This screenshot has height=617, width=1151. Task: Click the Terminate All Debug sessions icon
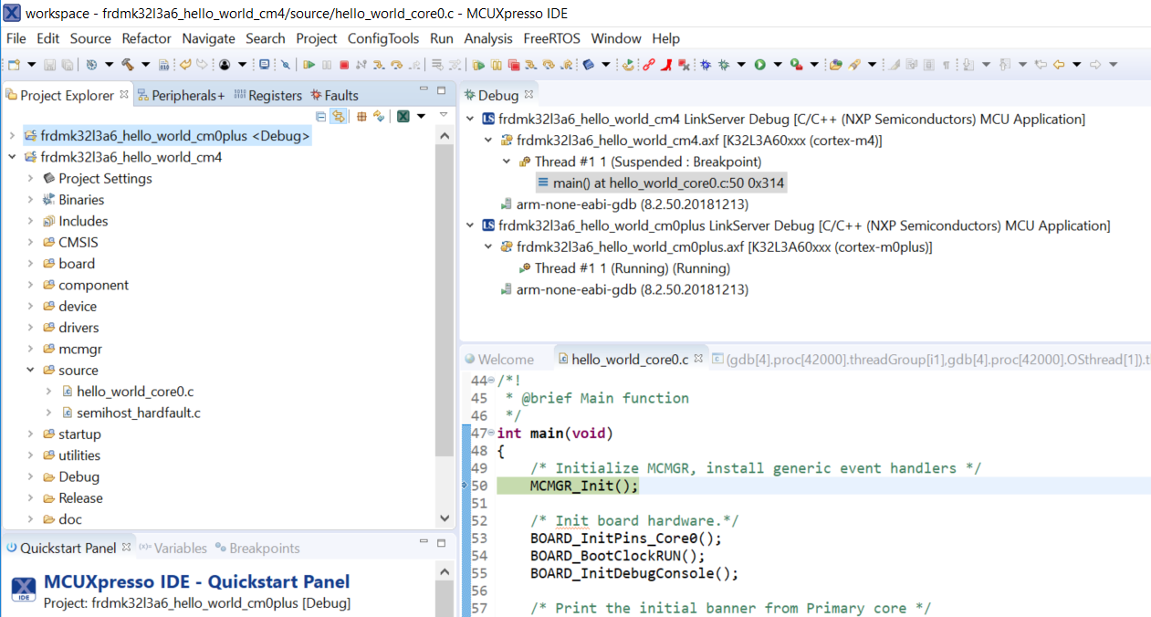(x=514, y=65)
